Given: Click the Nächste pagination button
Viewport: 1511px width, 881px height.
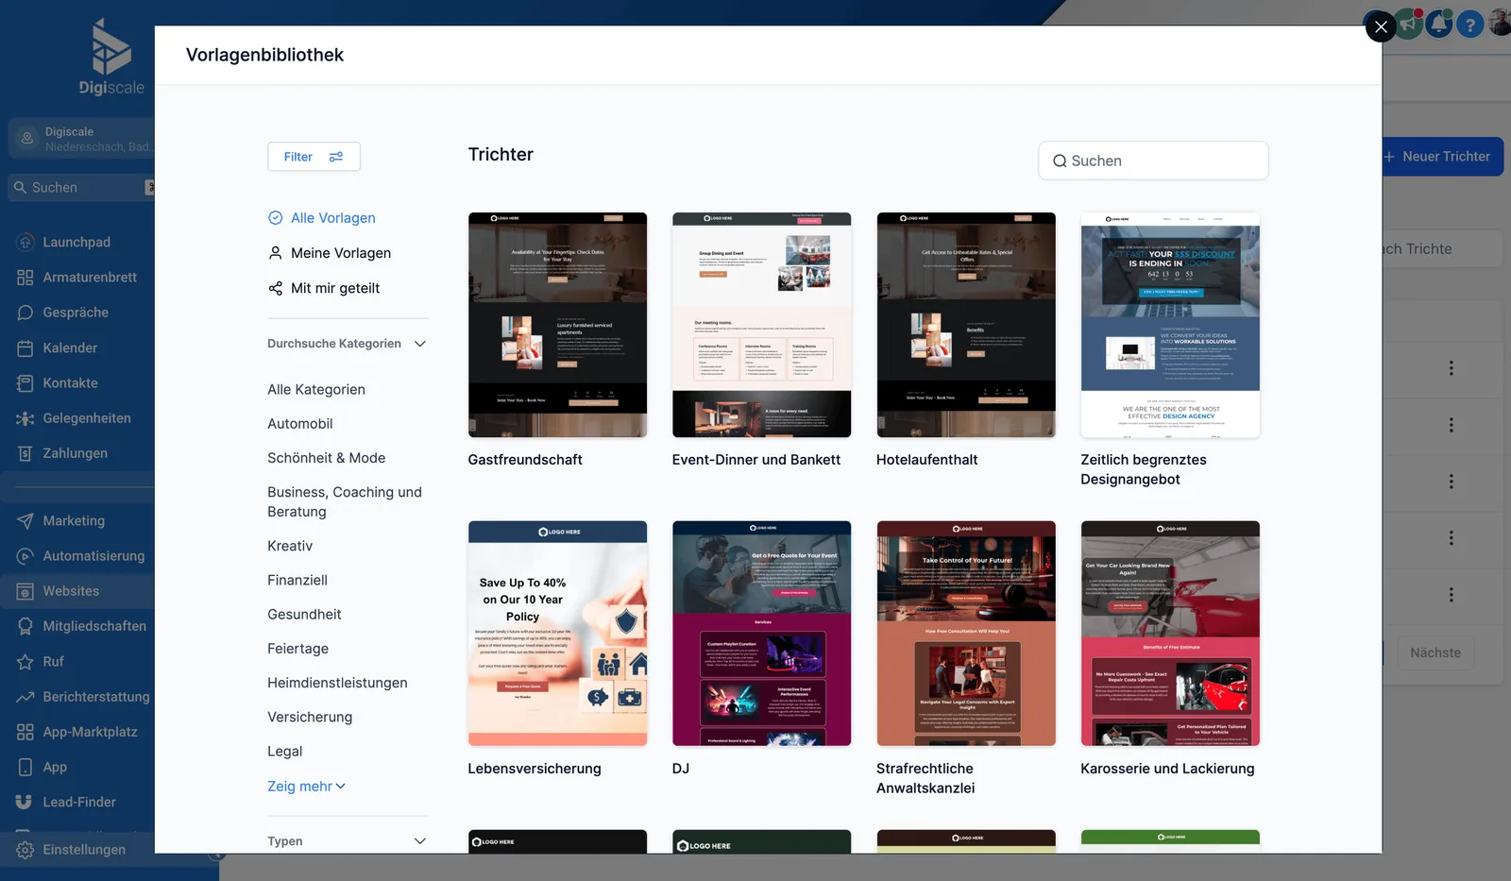Looking at the screenshot, I should tap(1435, 652).
